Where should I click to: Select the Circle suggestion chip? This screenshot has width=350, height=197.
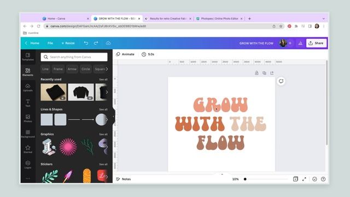coord(86,69)
